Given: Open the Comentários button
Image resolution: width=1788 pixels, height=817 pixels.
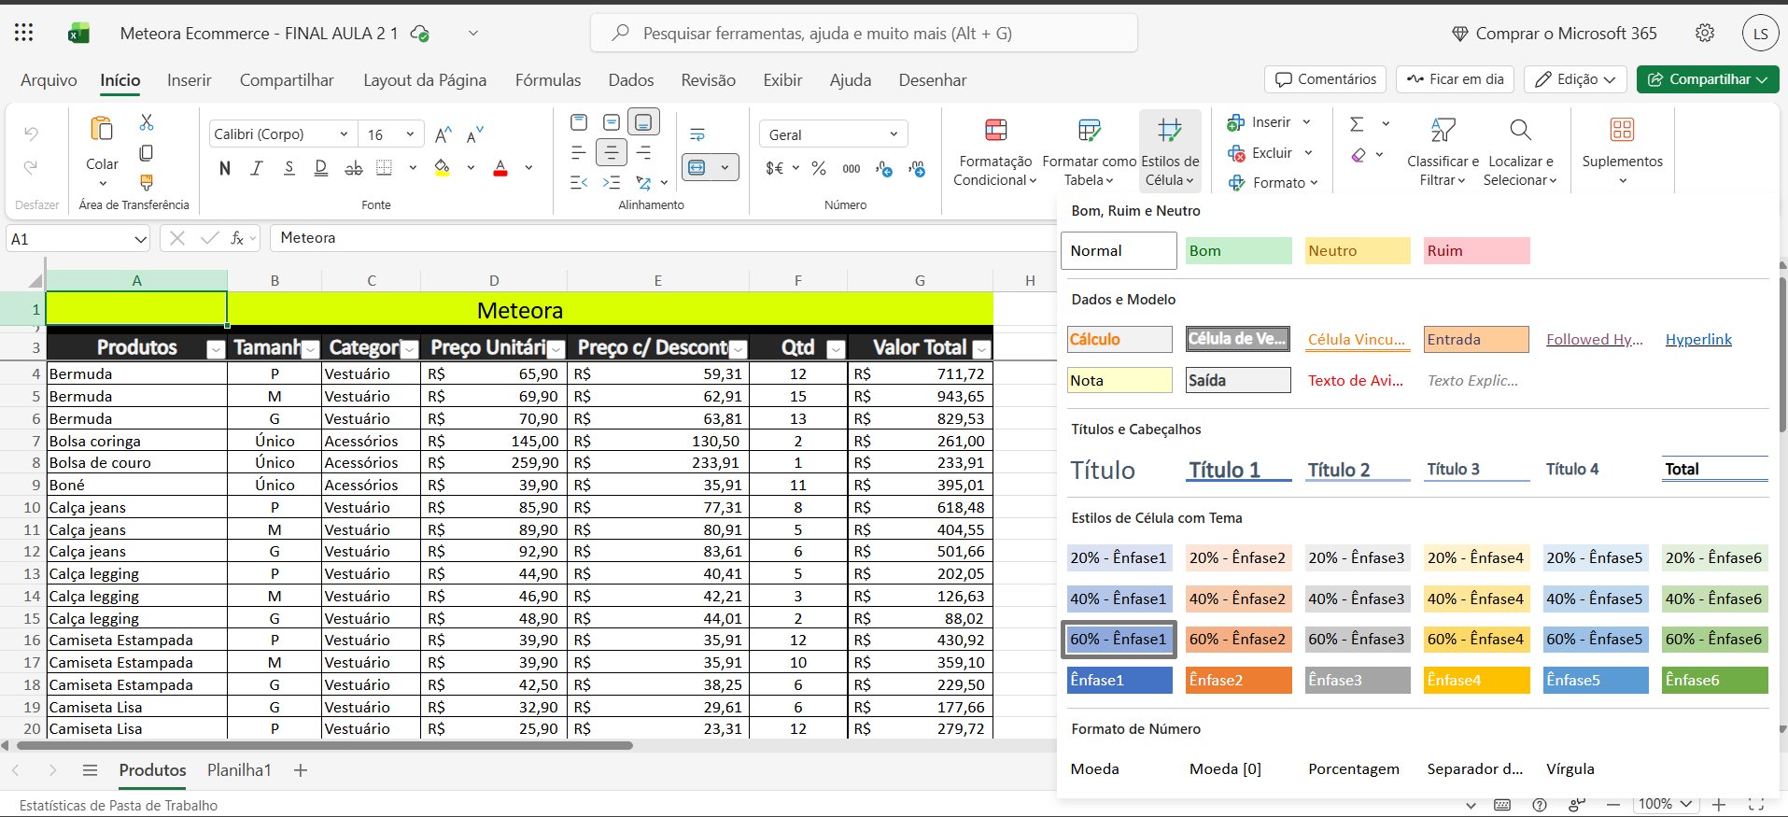Looking at the screenshot, I should (1326, 79).
